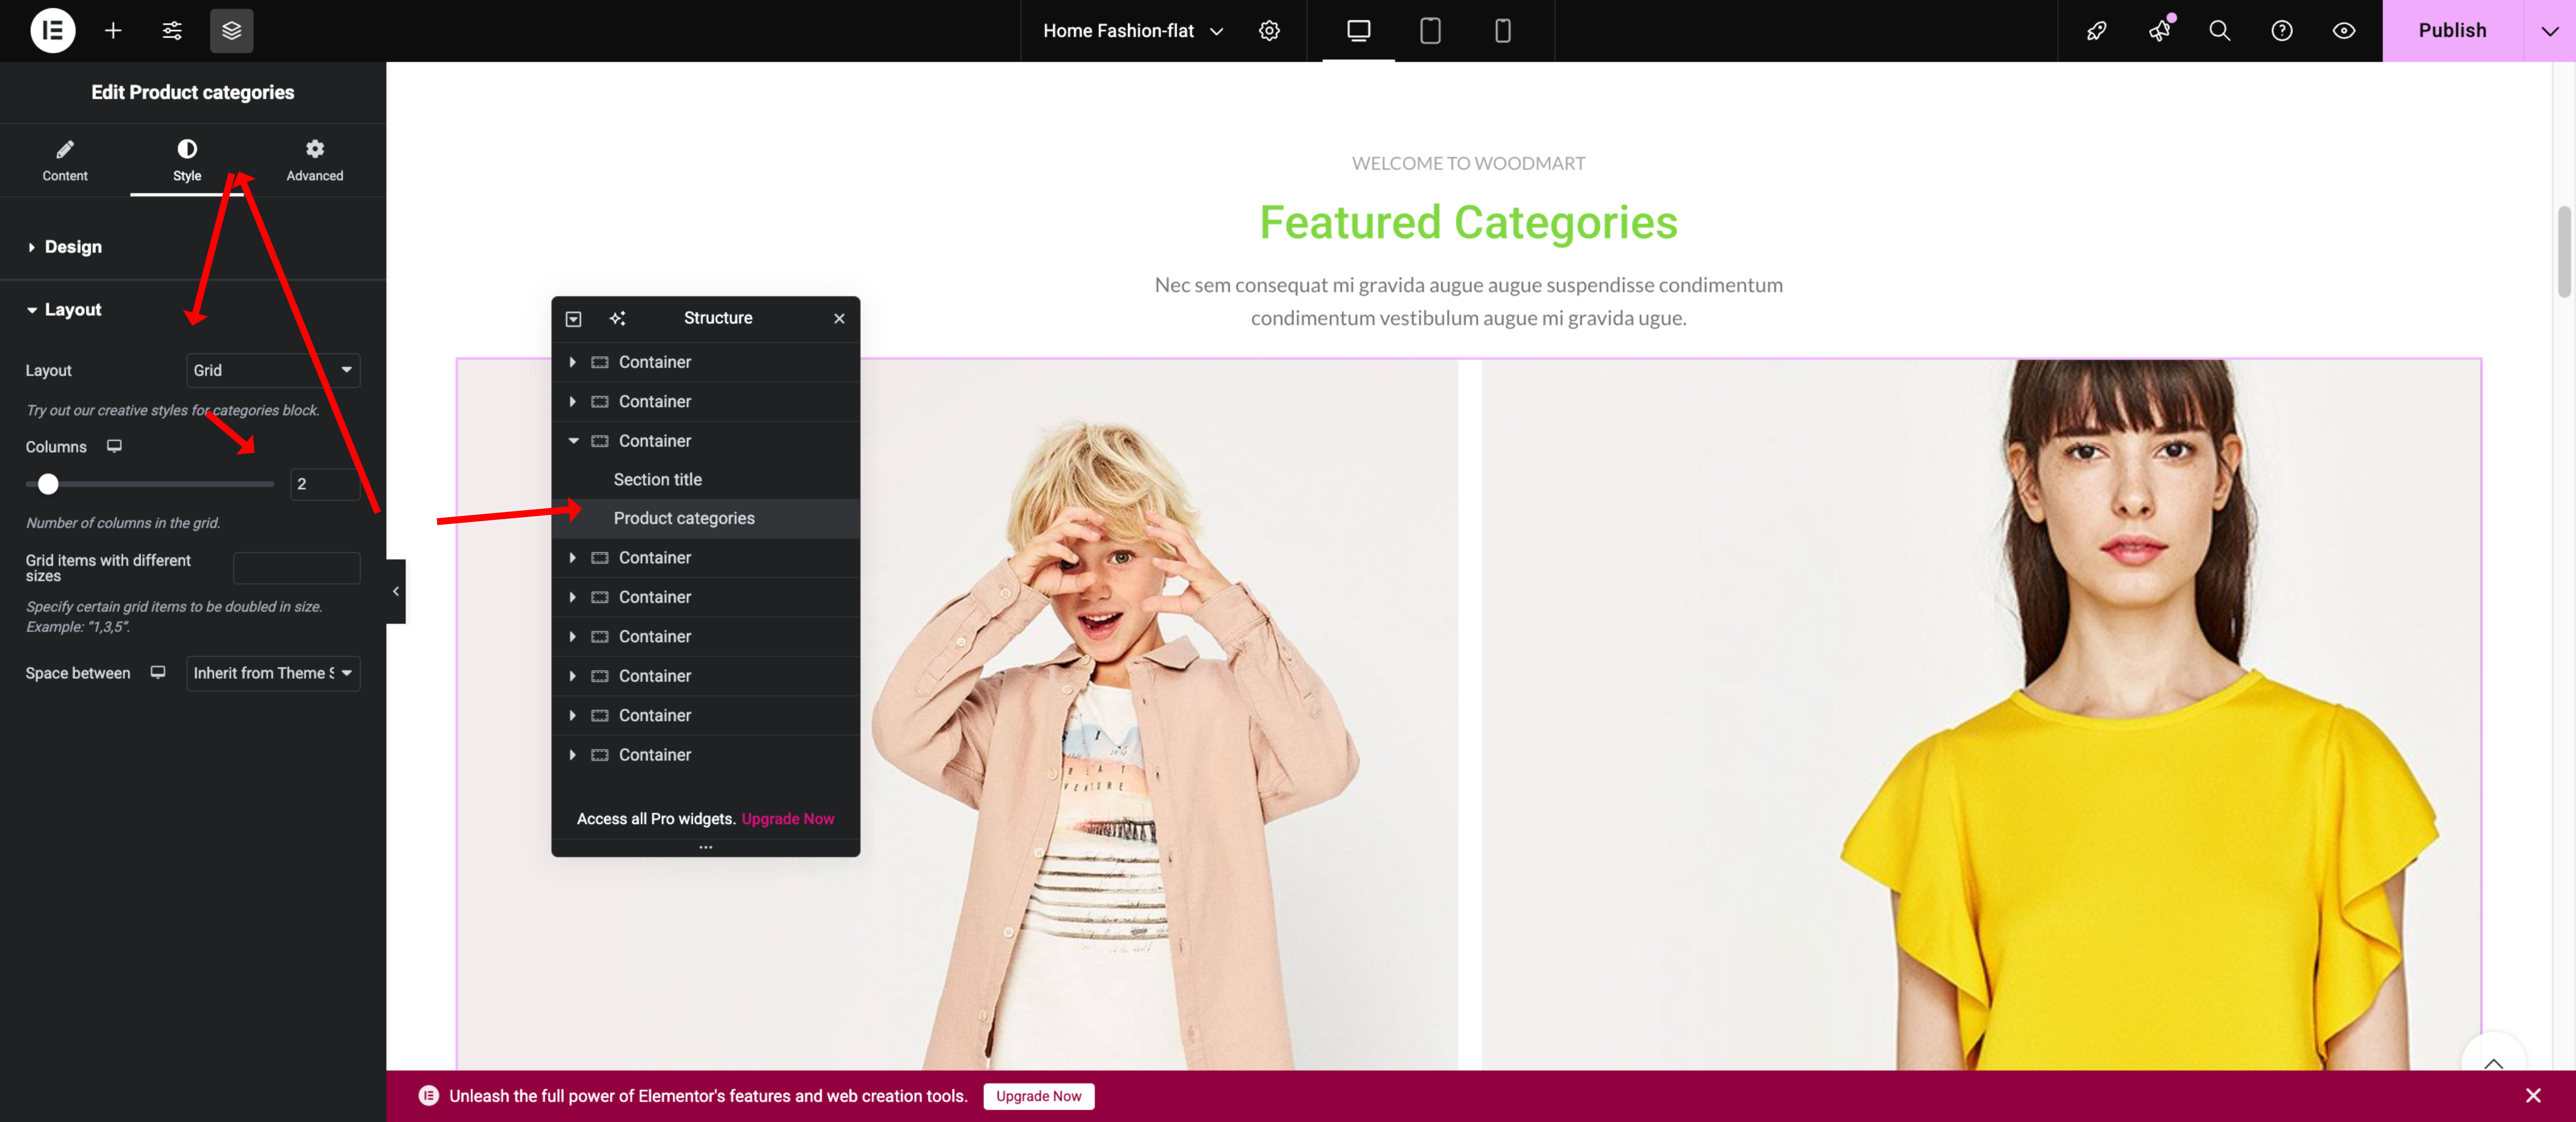Click the Add Element plus icon
The height and width of the screenshot is (1122, 2576).
tap(113, 30)
